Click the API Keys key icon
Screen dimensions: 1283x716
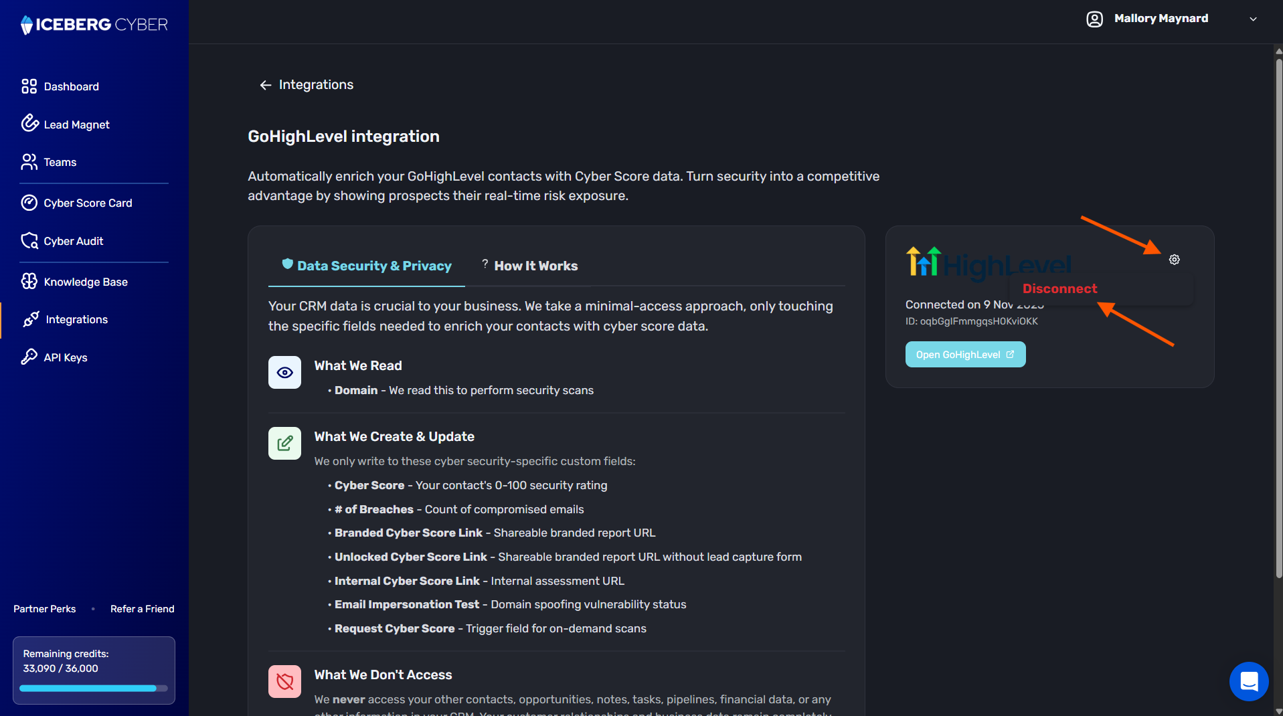29,357
